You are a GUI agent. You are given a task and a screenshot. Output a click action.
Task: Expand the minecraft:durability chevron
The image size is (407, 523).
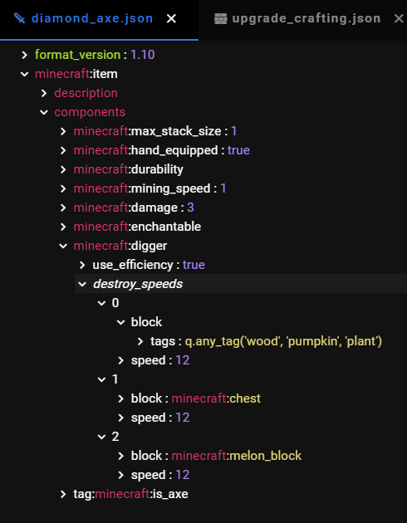(63, 169)
